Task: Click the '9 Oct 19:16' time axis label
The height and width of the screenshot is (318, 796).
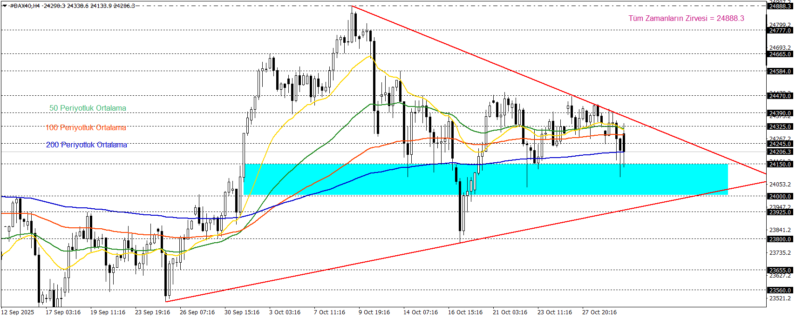Action: [x=374, y=312]
